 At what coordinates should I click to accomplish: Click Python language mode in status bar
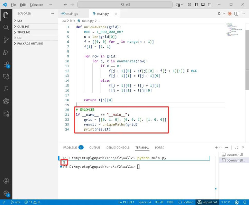(186, 202)
